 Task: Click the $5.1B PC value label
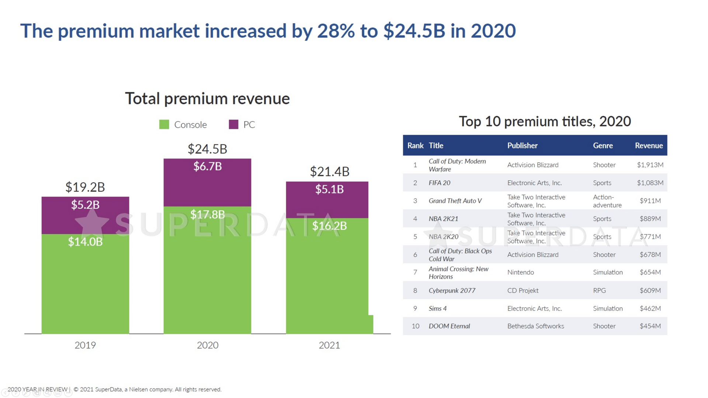click(329, 189)
